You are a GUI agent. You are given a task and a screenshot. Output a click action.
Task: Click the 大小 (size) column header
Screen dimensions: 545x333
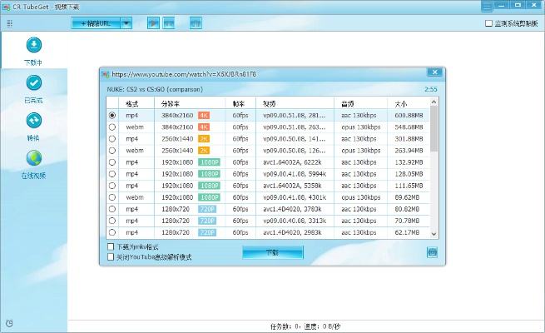coord(401,103)
